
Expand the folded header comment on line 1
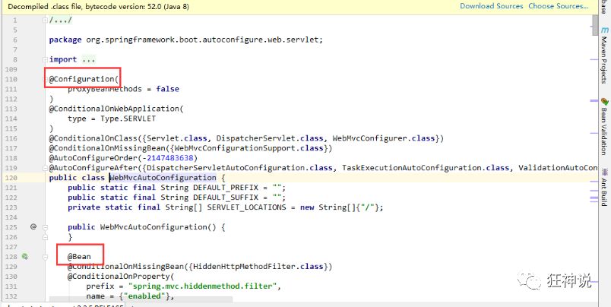[45, 21]
